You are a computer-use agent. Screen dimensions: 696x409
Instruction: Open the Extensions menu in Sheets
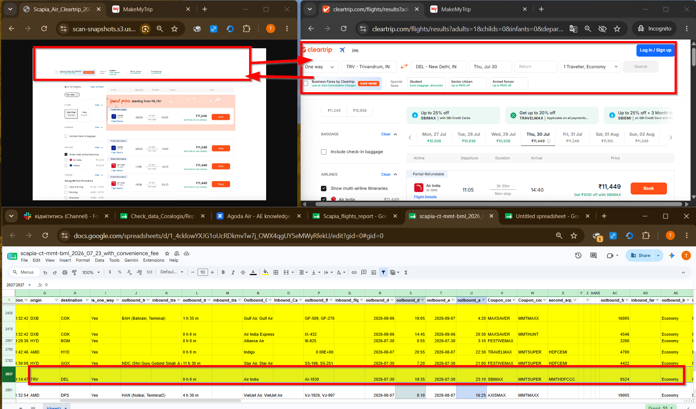(x=154, y=260)
